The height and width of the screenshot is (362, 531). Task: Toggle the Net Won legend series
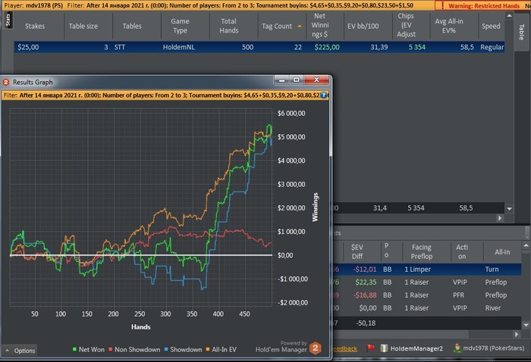[88, 349]
